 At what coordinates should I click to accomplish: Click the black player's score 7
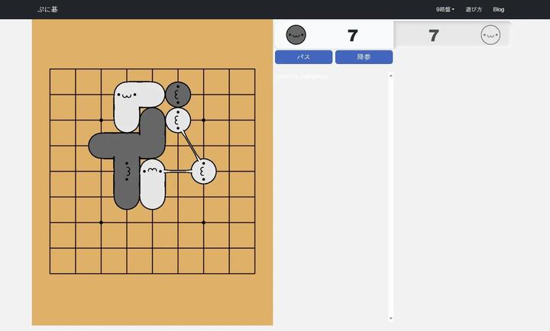click(x=352, y=36)
